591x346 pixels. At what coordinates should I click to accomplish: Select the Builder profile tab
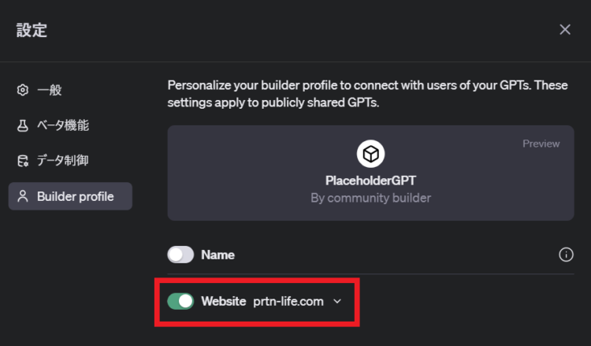[70, 196]
